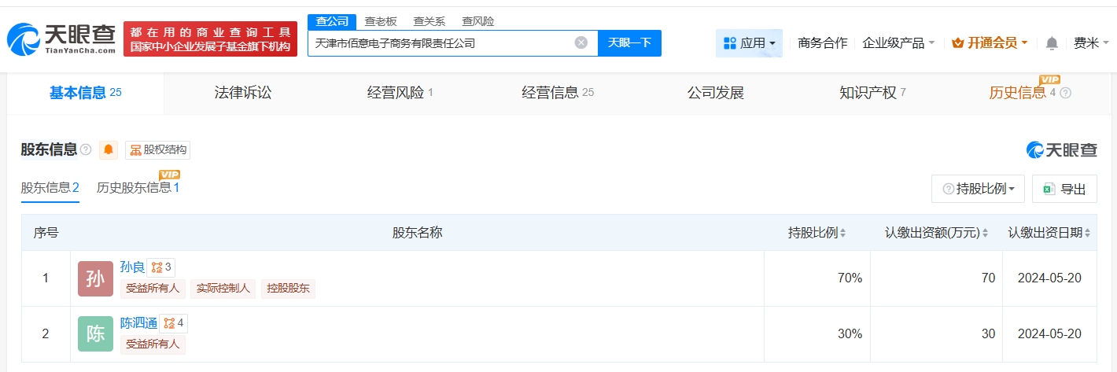Click 孙良's 2024-05-20 date cell

tap(1049, 278)
